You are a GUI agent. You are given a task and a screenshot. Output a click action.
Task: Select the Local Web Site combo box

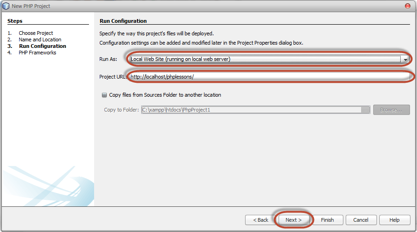pos(265,60)
